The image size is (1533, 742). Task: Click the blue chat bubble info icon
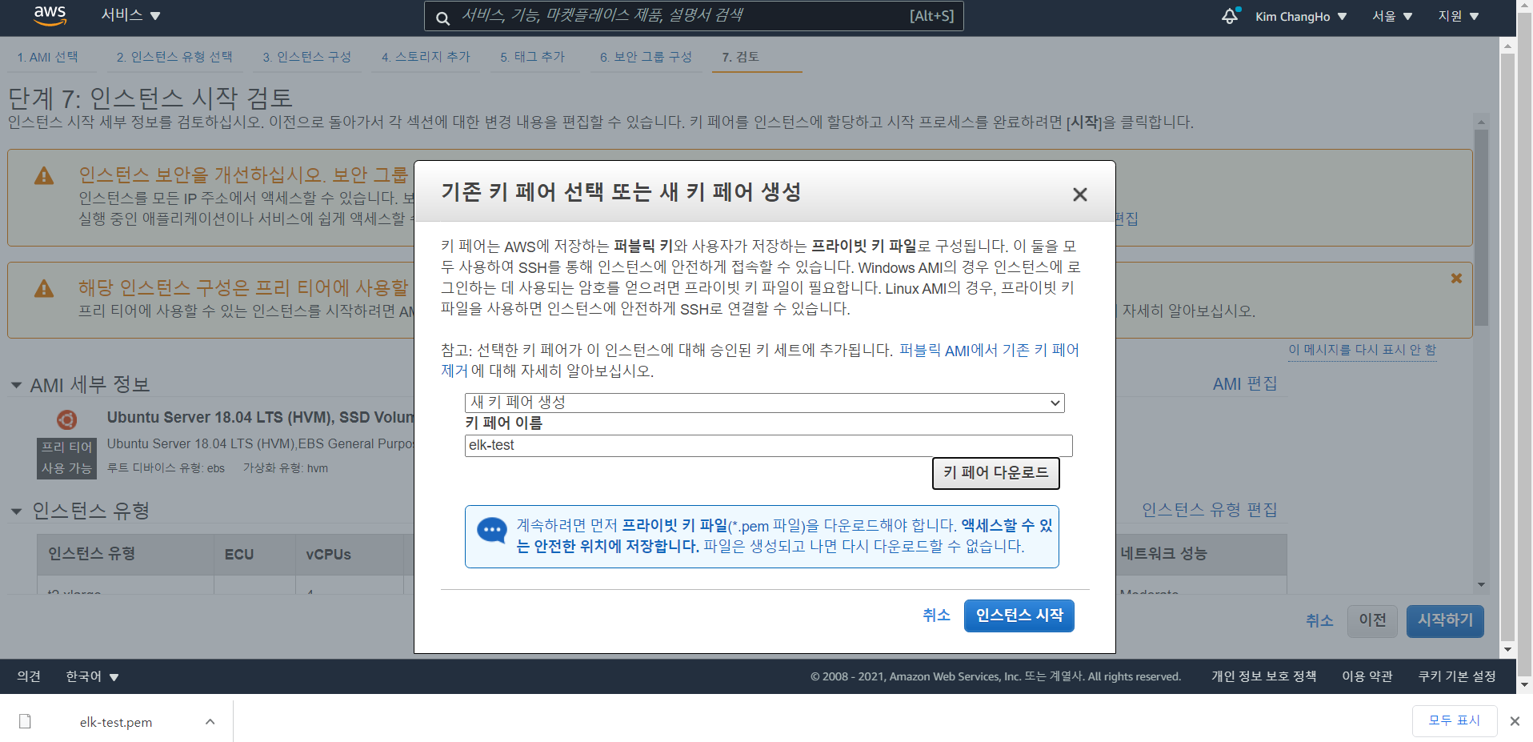[492, 531]
